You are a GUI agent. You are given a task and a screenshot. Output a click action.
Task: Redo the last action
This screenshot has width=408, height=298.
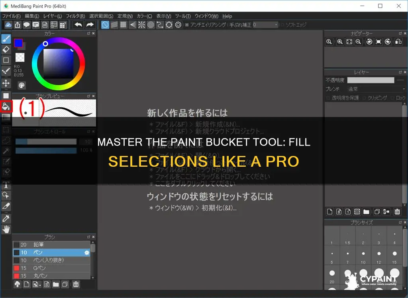click(x=90, y=25)
